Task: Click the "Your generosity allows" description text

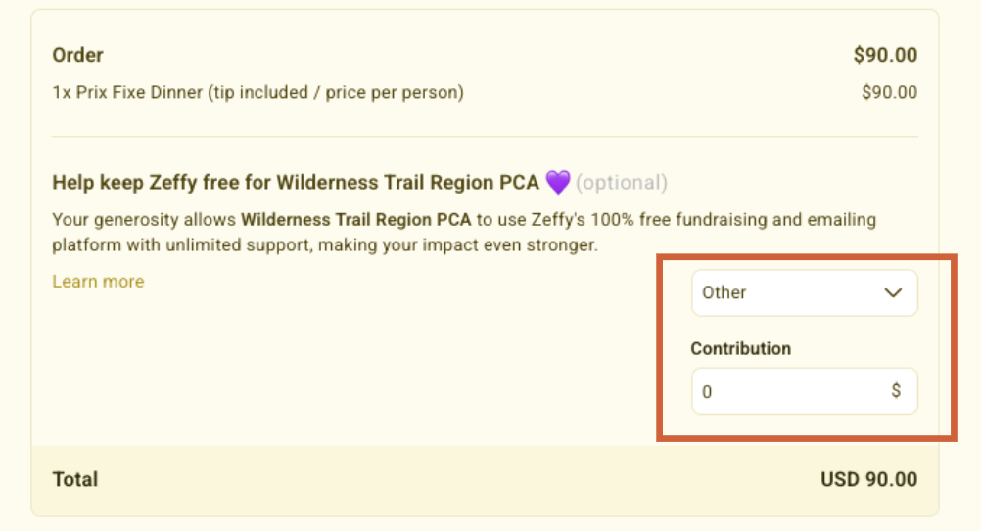Action: 145,219
